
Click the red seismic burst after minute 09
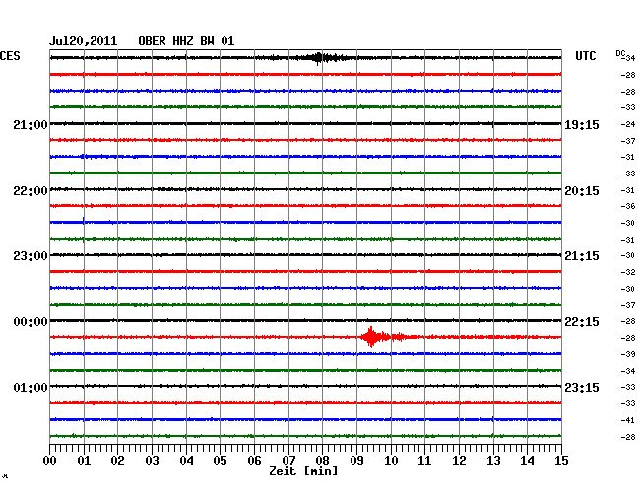pos(382,337)
